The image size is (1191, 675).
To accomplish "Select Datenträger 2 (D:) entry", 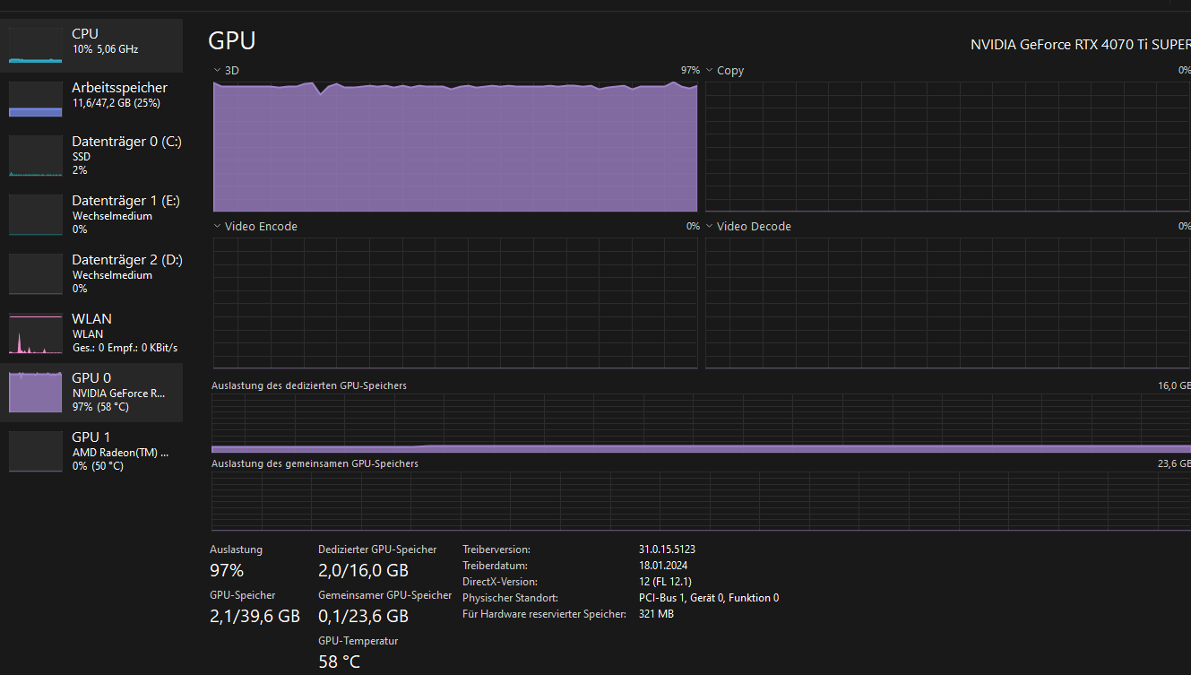I will click(91, 273).
